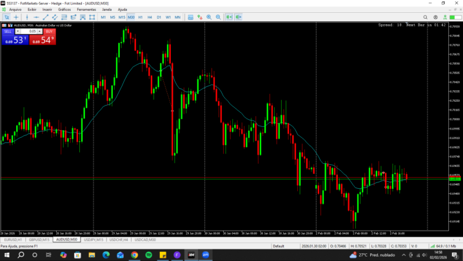The image size is (463, 261).
Task: Select the trendline drawing tool
Action: tap(45, 17)
